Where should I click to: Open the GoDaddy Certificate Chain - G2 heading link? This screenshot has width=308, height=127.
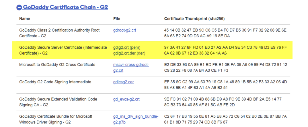coord(65,7)
